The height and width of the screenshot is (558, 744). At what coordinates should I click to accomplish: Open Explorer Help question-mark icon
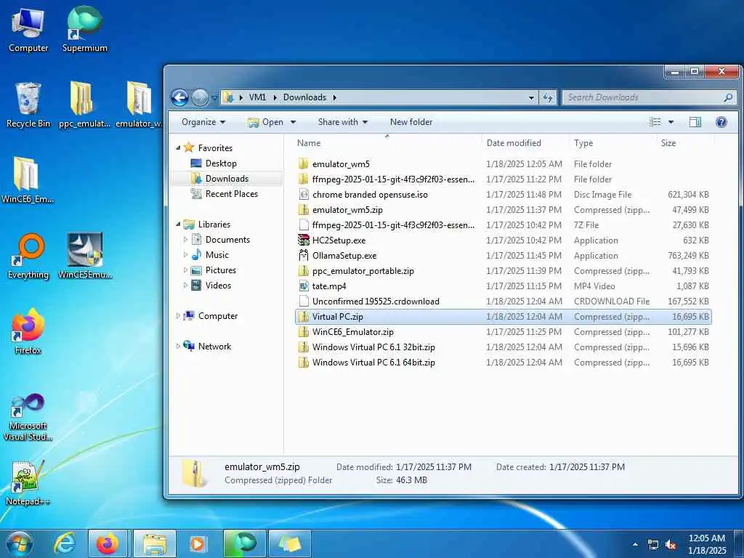(x=721, y=122)
